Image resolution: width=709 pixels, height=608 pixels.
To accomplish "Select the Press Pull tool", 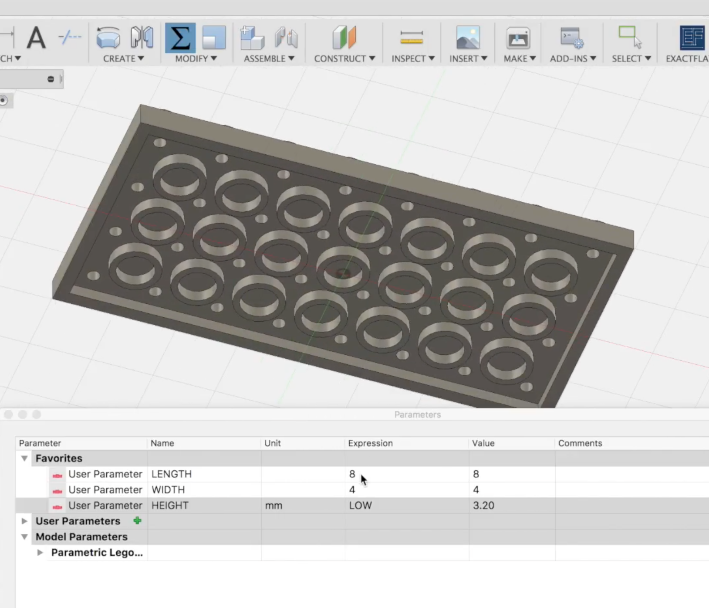I will [x=214, y=38].
